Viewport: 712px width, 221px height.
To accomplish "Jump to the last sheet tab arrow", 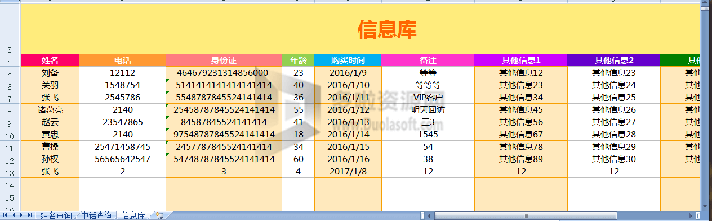I will (x=30, y=215).
